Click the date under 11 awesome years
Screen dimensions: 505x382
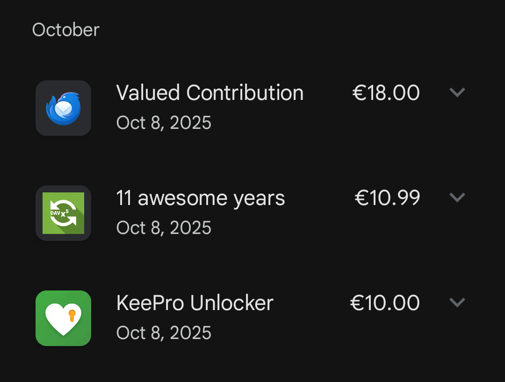pos(164,228)
